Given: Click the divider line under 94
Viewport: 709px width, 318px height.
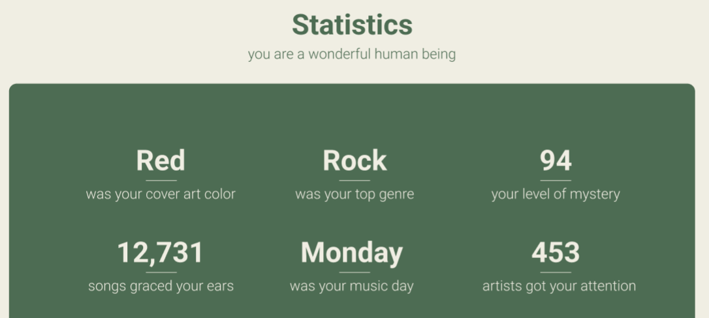Looking at the screenshot, I should click(x=556, y=181).
